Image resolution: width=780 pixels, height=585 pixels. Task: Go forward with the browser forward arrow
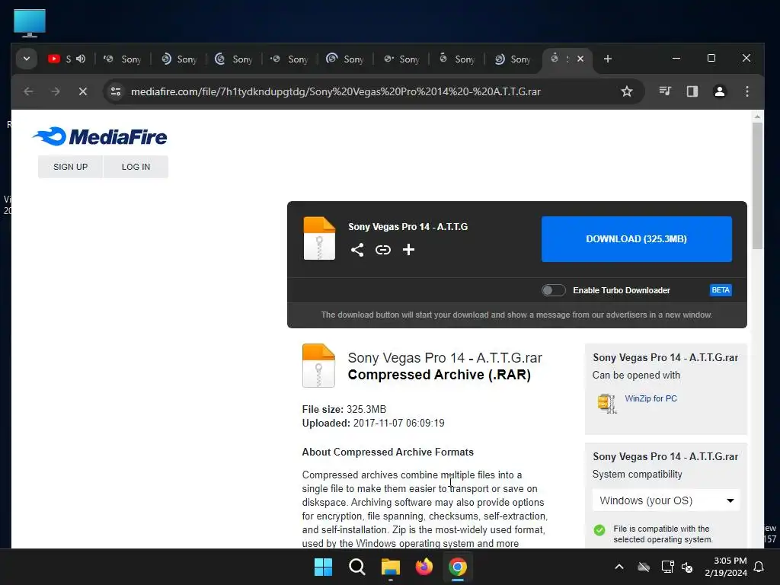(x=56, y=91)
